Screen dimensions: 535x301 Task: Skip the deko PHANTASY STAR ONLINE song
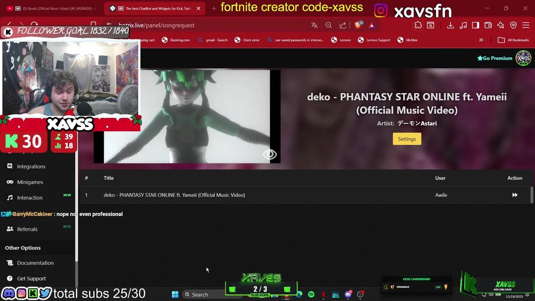point(515,195)
